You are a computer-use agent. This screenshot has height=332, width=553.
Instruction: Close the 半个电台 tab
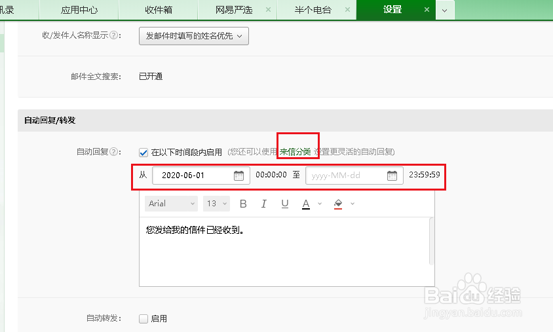click(348, 10)
